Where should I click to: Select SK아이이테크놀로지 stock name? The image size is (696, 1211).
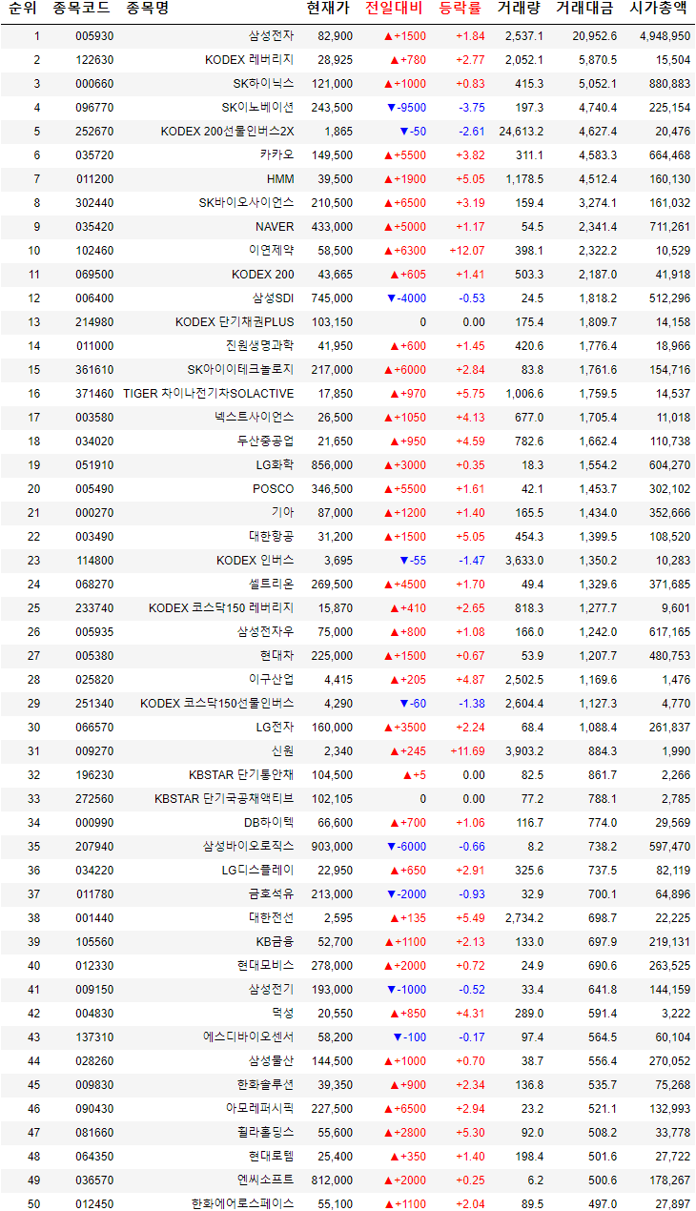click(240, 370)
